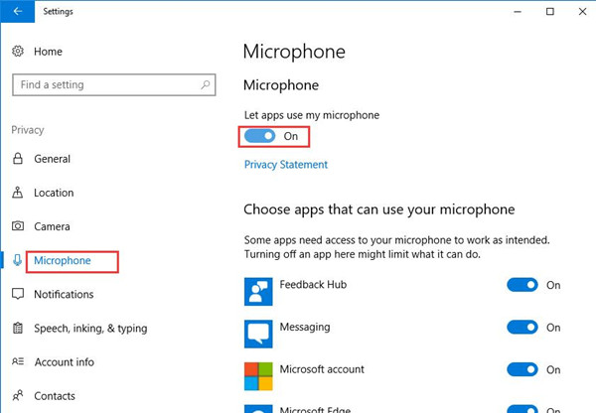Click Choose apps that can use heading
The width and height of the screenshot is (596, 413).
point(379,209)
